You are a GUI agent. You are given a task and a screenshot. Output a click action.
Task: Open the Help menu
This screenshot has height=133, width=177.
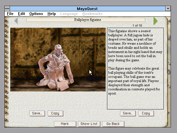51,14
